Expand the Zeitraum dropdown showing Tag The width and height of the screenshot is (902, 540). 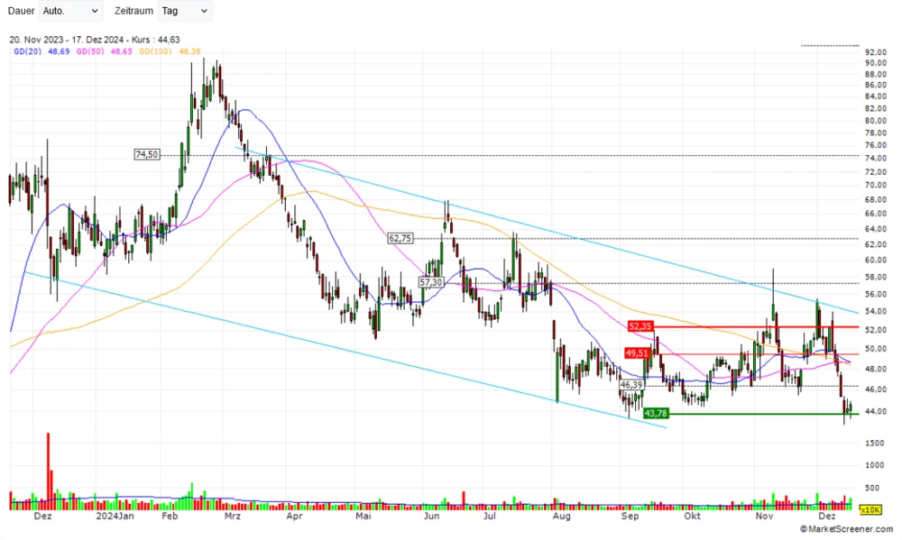pyautogui.click(x=184, y=11)
